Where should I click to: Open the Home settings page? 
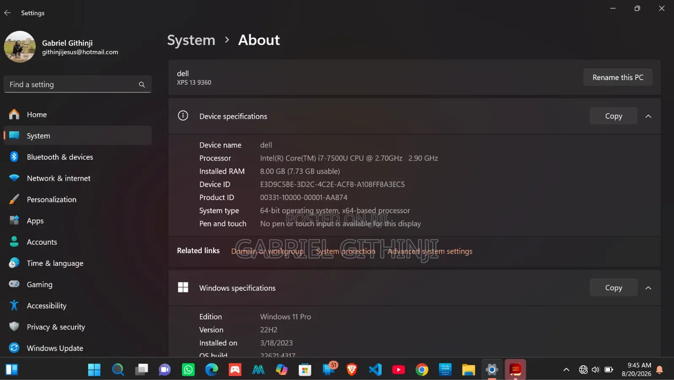(x=78, y=115)
